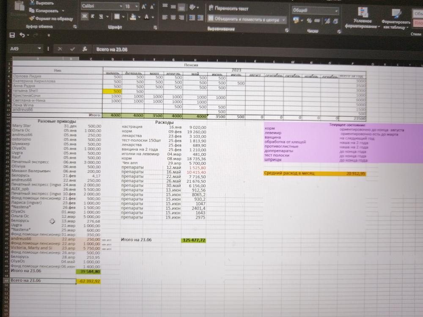Screen dimensions: 423x317
Task: Open the fill color dropdown arrow
Action: (x=140, y=17)
